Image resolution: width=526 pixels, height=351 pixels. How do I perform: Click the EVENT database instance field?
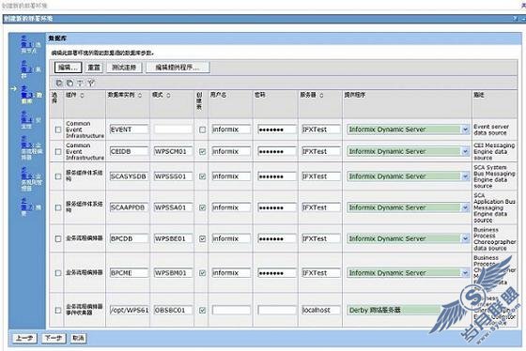point(129,130)
